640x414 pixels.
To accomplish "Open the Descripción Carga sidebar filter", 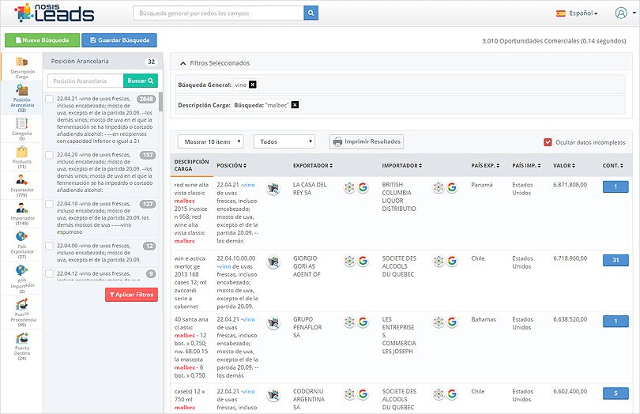I will pyautogui.click(x=22, y=67).
